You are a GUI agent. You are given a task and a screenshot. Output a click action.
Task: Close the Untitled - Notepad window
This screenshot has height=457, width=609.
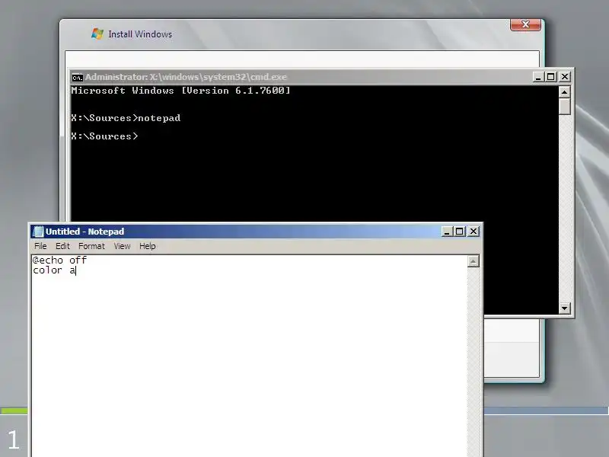pos(473,232)
